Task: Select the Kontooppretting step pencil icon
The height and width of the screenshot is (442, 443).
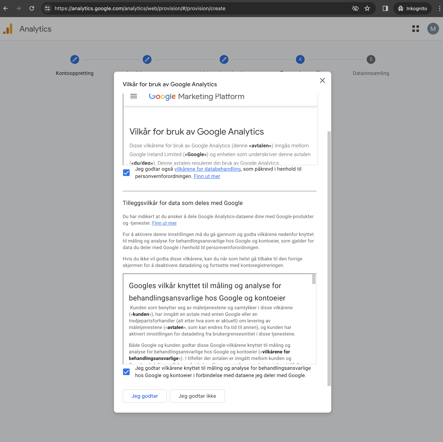Action: tap(75, 59)
